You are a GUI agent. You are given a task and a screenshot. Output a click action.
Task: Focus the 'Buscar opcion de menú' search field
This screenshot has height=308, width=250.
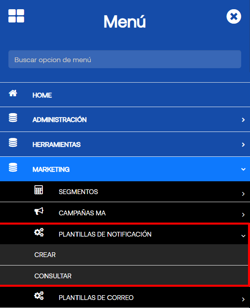point(124,60)
